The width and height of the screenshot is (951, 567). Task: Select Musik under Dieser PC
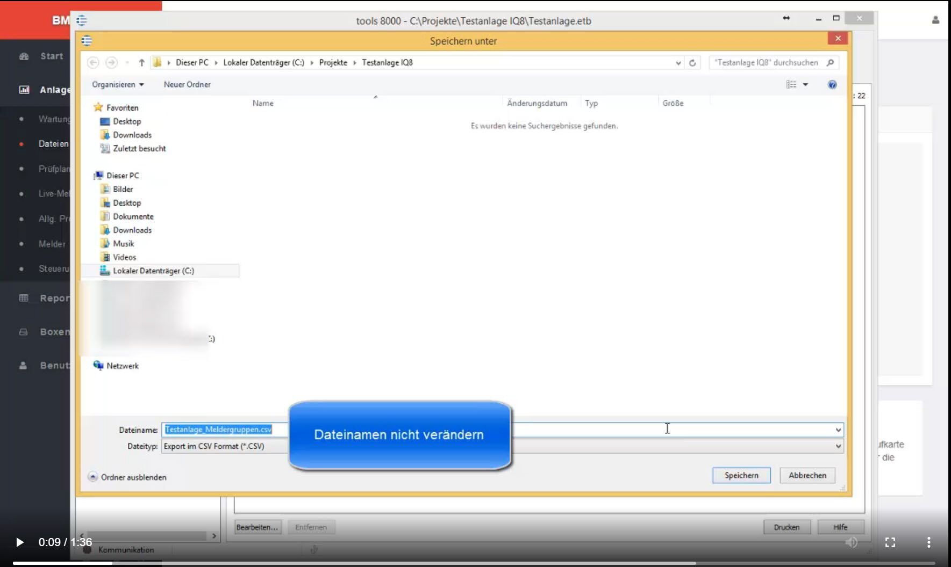[123, 244]
